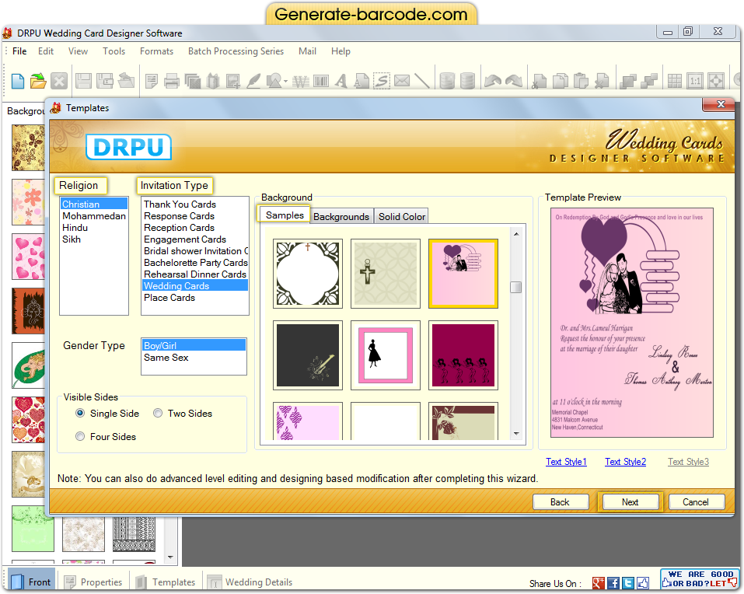Viewport: 744px width, 594px height.
Task: Open the Tools menu
Action: tap(114, 51)
